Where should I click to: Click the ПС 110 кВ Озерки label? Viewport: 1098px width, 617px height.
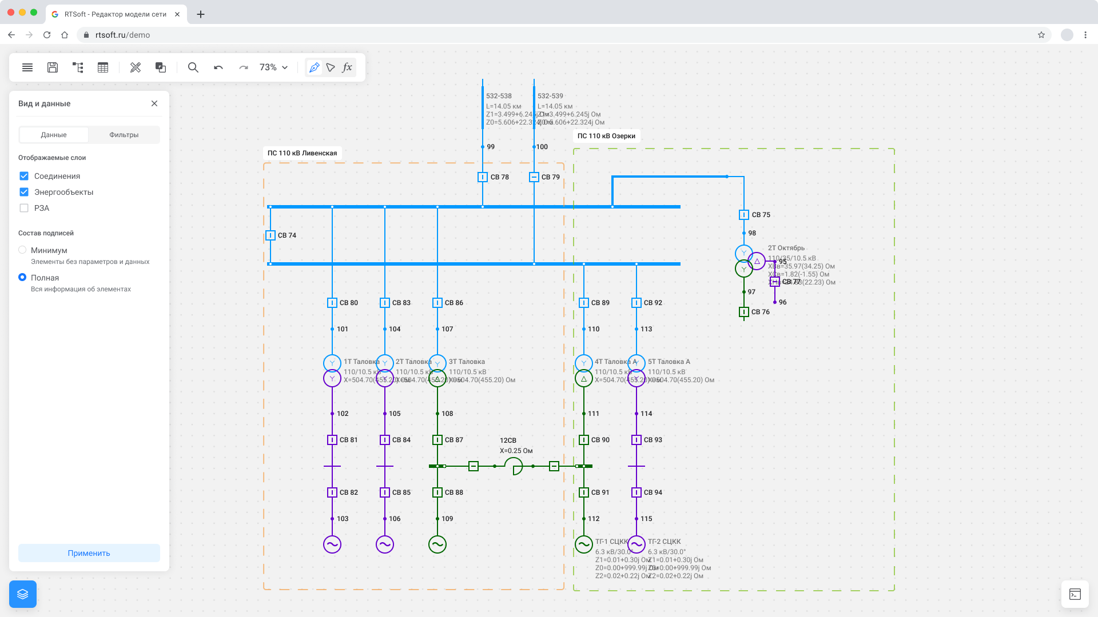(606, 136)
